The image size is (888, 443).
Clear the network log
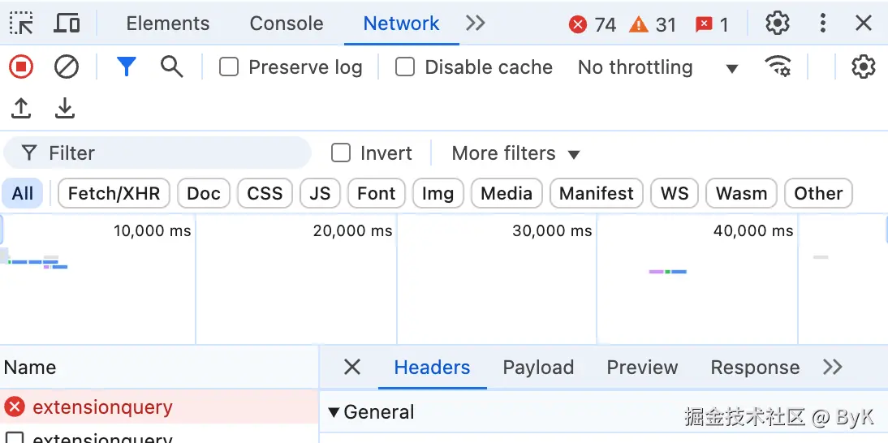(67, 67)
